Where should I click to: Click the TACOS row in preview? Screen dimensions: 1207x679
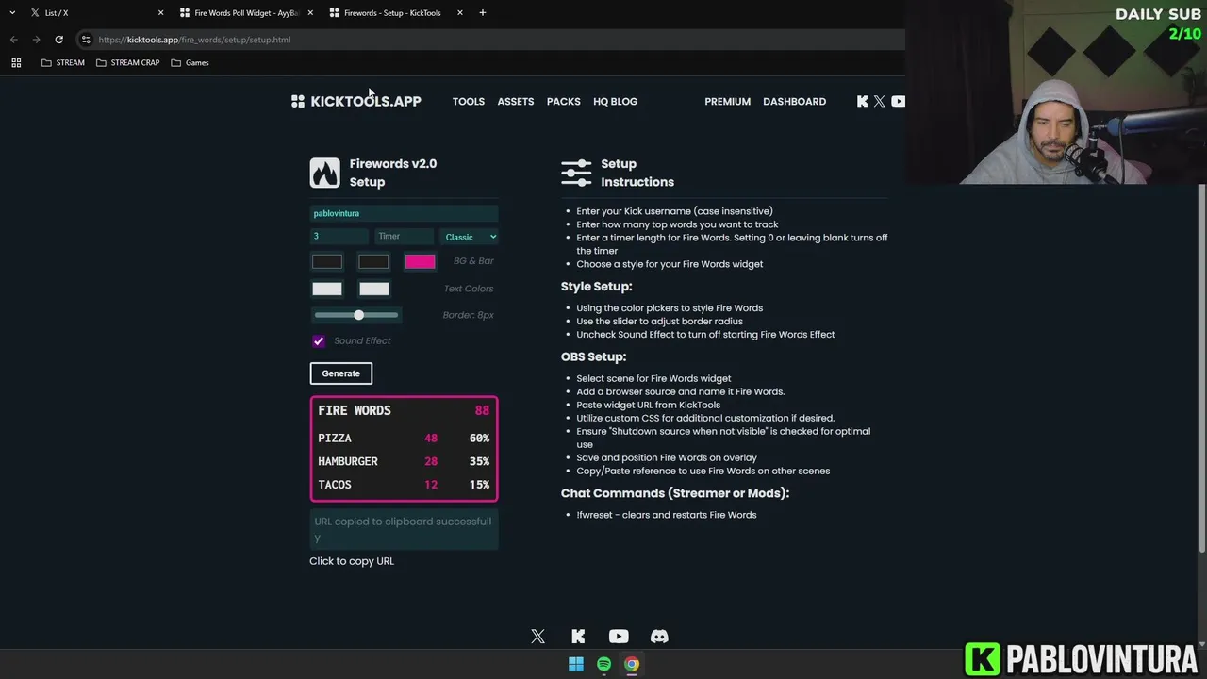pos(404,485)
